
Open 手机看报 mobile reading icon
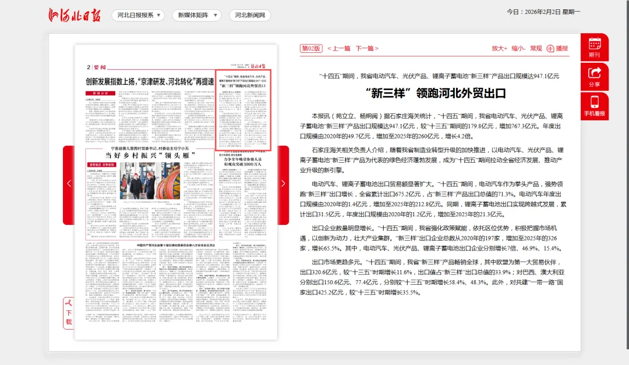[x=595, y=106]
